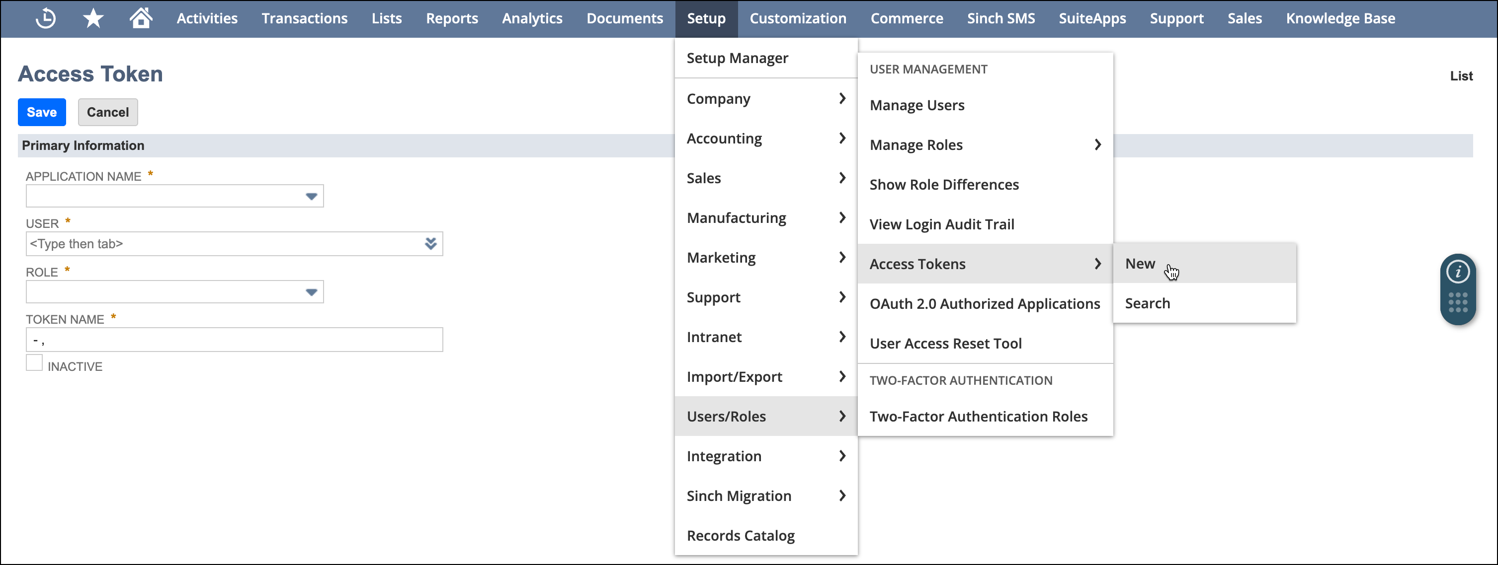Viewport: 1498px width, 565px height.
Task: Expand the Sales submenu in Setup
Action: (x=765, y=178)
